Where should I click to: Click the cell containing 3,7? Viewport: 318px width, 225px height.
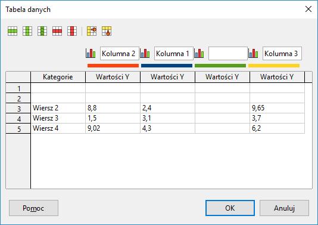(x=277, y=118)
